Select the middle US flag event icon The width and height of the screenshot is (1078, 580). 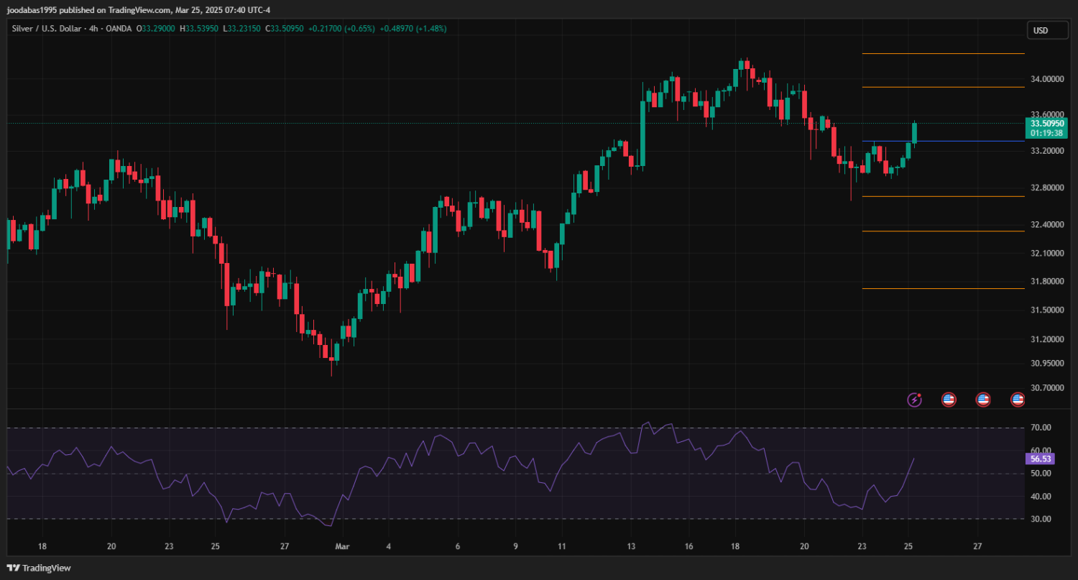(982, 400)
